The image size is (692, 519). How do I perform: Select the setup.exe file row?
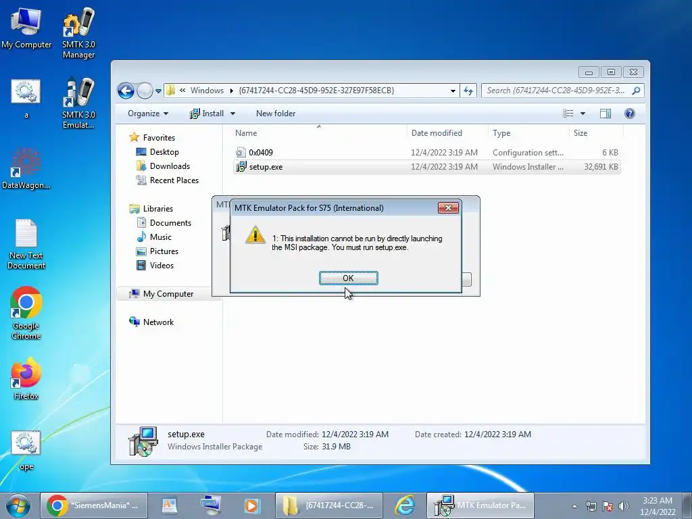pyautogui.click(x=427, y=167)
